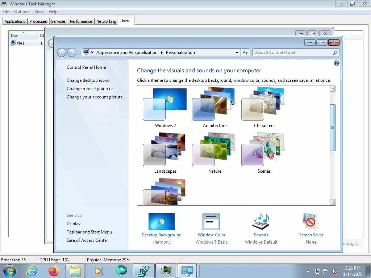This screenshot has width=371, height=278.
Task: Open Change desktop icons link
Action: point(88,80)
